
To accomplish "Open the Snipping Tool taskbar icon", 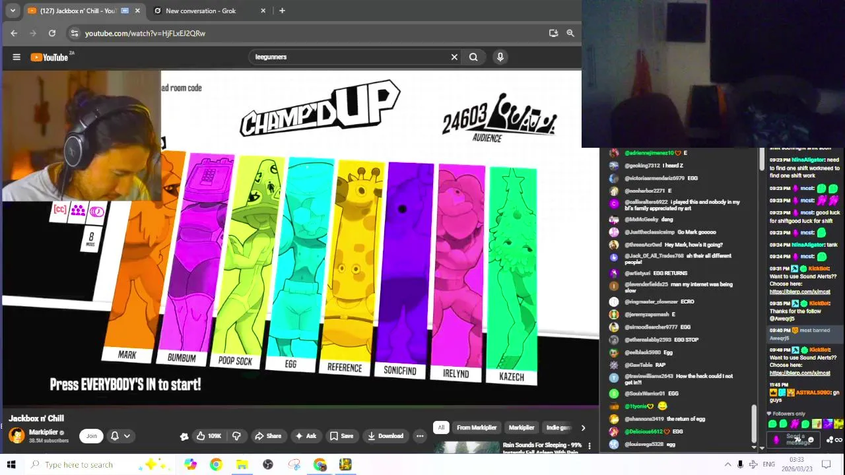I will pos(294,464).
